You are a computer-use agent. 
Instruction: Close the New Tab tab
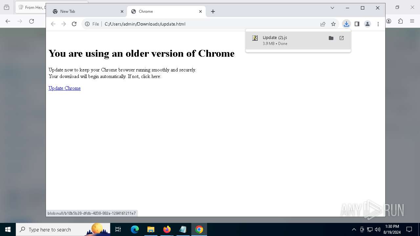tap(122, 11)
